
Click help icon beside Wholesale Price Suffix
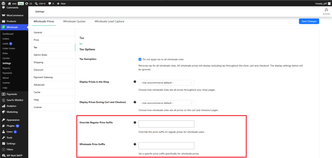[x=135, y=144]
